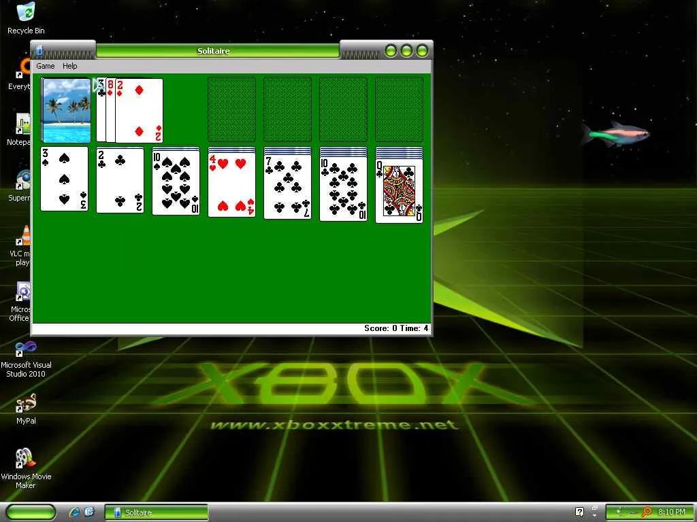Select the Windows Movie Maker desktop icon
697x522 pixels.
pyautogui.click(x=26, y=469)
